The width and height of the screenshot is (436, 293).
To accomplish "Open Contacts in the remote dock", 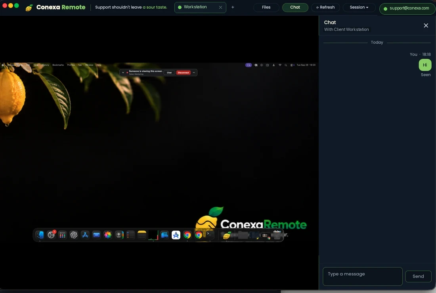I will pos(119,235).
